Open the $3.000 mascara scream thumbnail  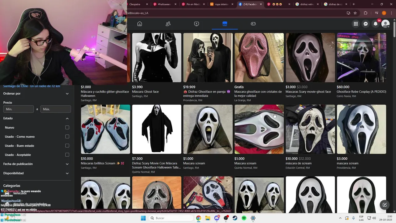[x=361, y=129]
